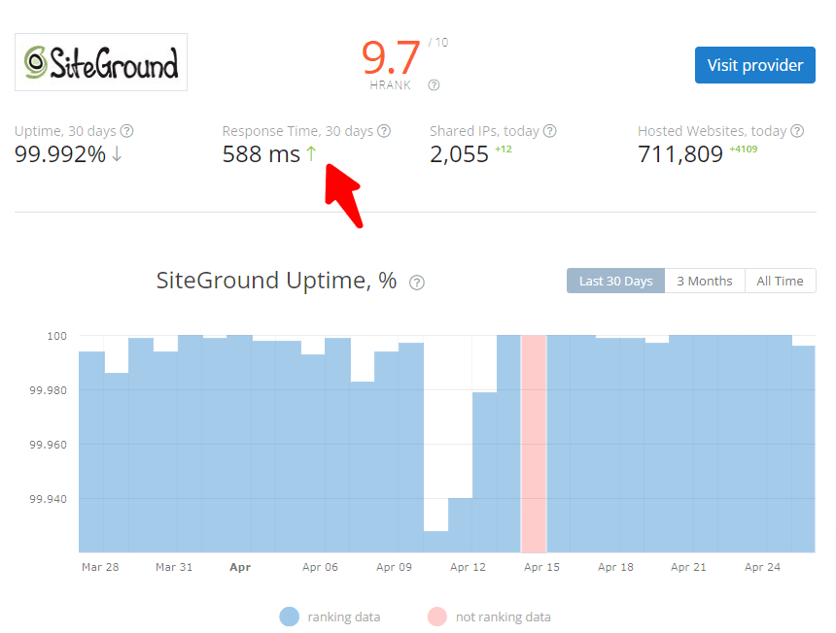Open Response Time, 30 days help icon
The width and height of the screenshot is (836, 633).
pyautogui.click(x=384, y=131)
